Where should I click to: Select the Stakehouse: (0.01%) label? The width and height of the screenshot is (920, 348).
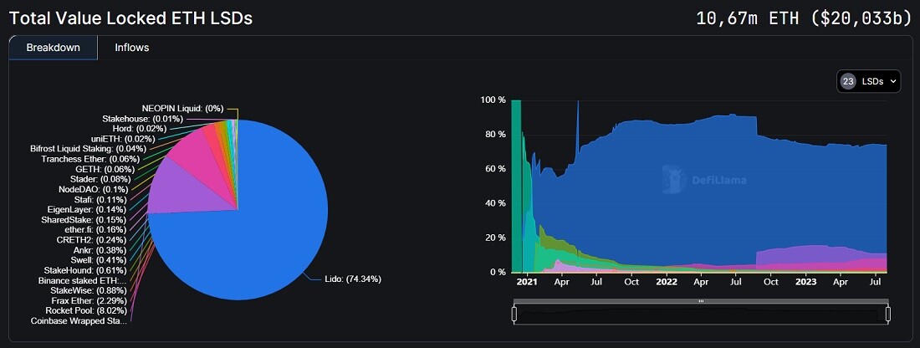[x=142, y=119]
